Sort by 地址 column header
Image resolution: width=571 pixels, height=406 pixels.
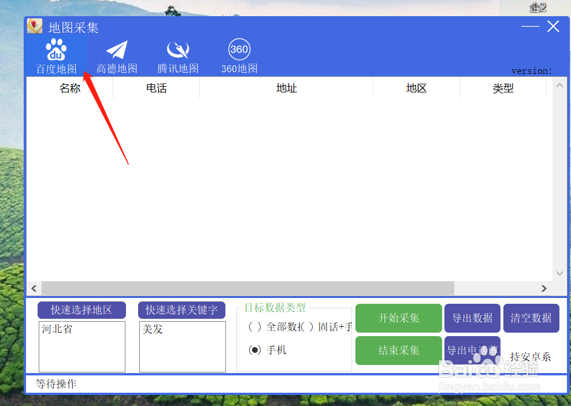286,88
